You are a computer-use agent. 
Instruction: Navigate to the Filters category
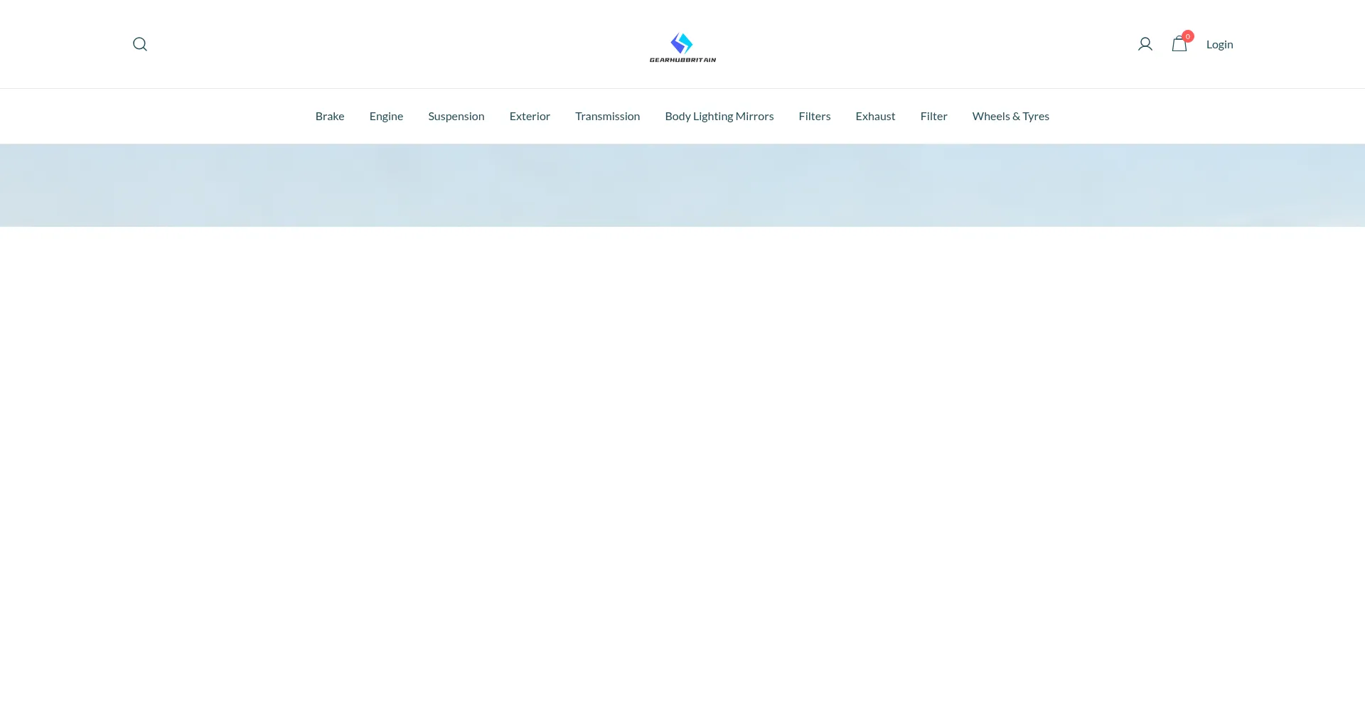[x=814, y=116]
